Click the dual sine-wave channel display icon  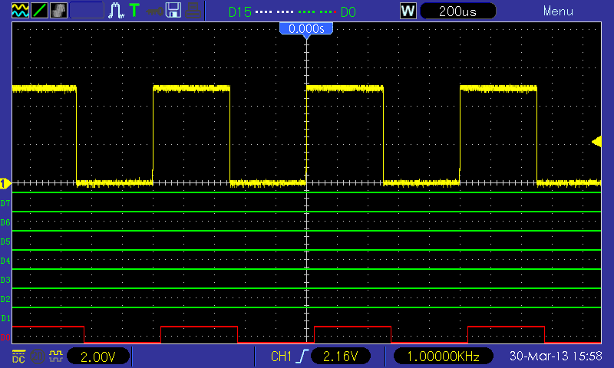(20, 11)
